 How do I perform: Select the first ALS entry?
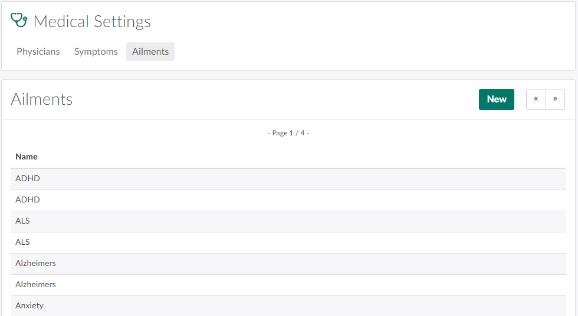22,221
